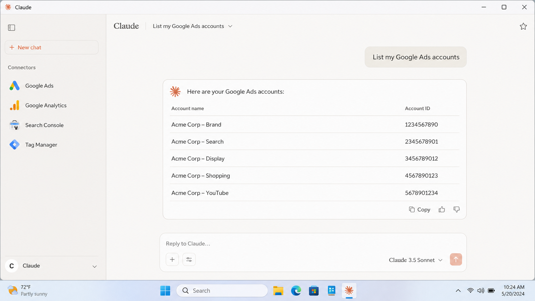Viewport: 535px width, 301px height.
Task: Open the volume control
Action: click(481, 290)
